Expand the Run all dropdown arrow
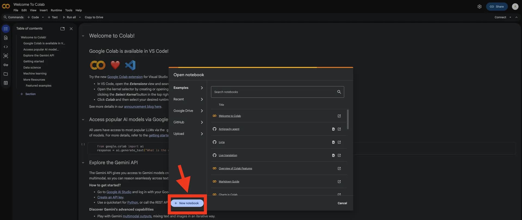 tap(80, 17)
